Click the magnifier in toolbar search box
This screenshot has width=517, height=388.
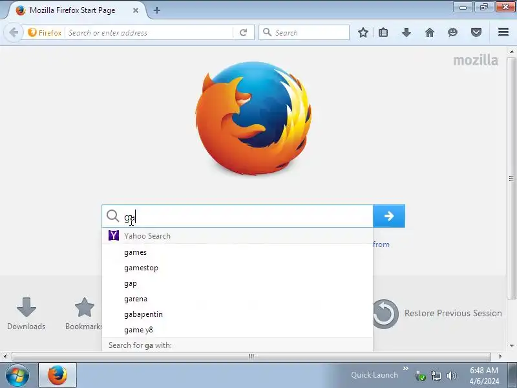coord(268,32)
